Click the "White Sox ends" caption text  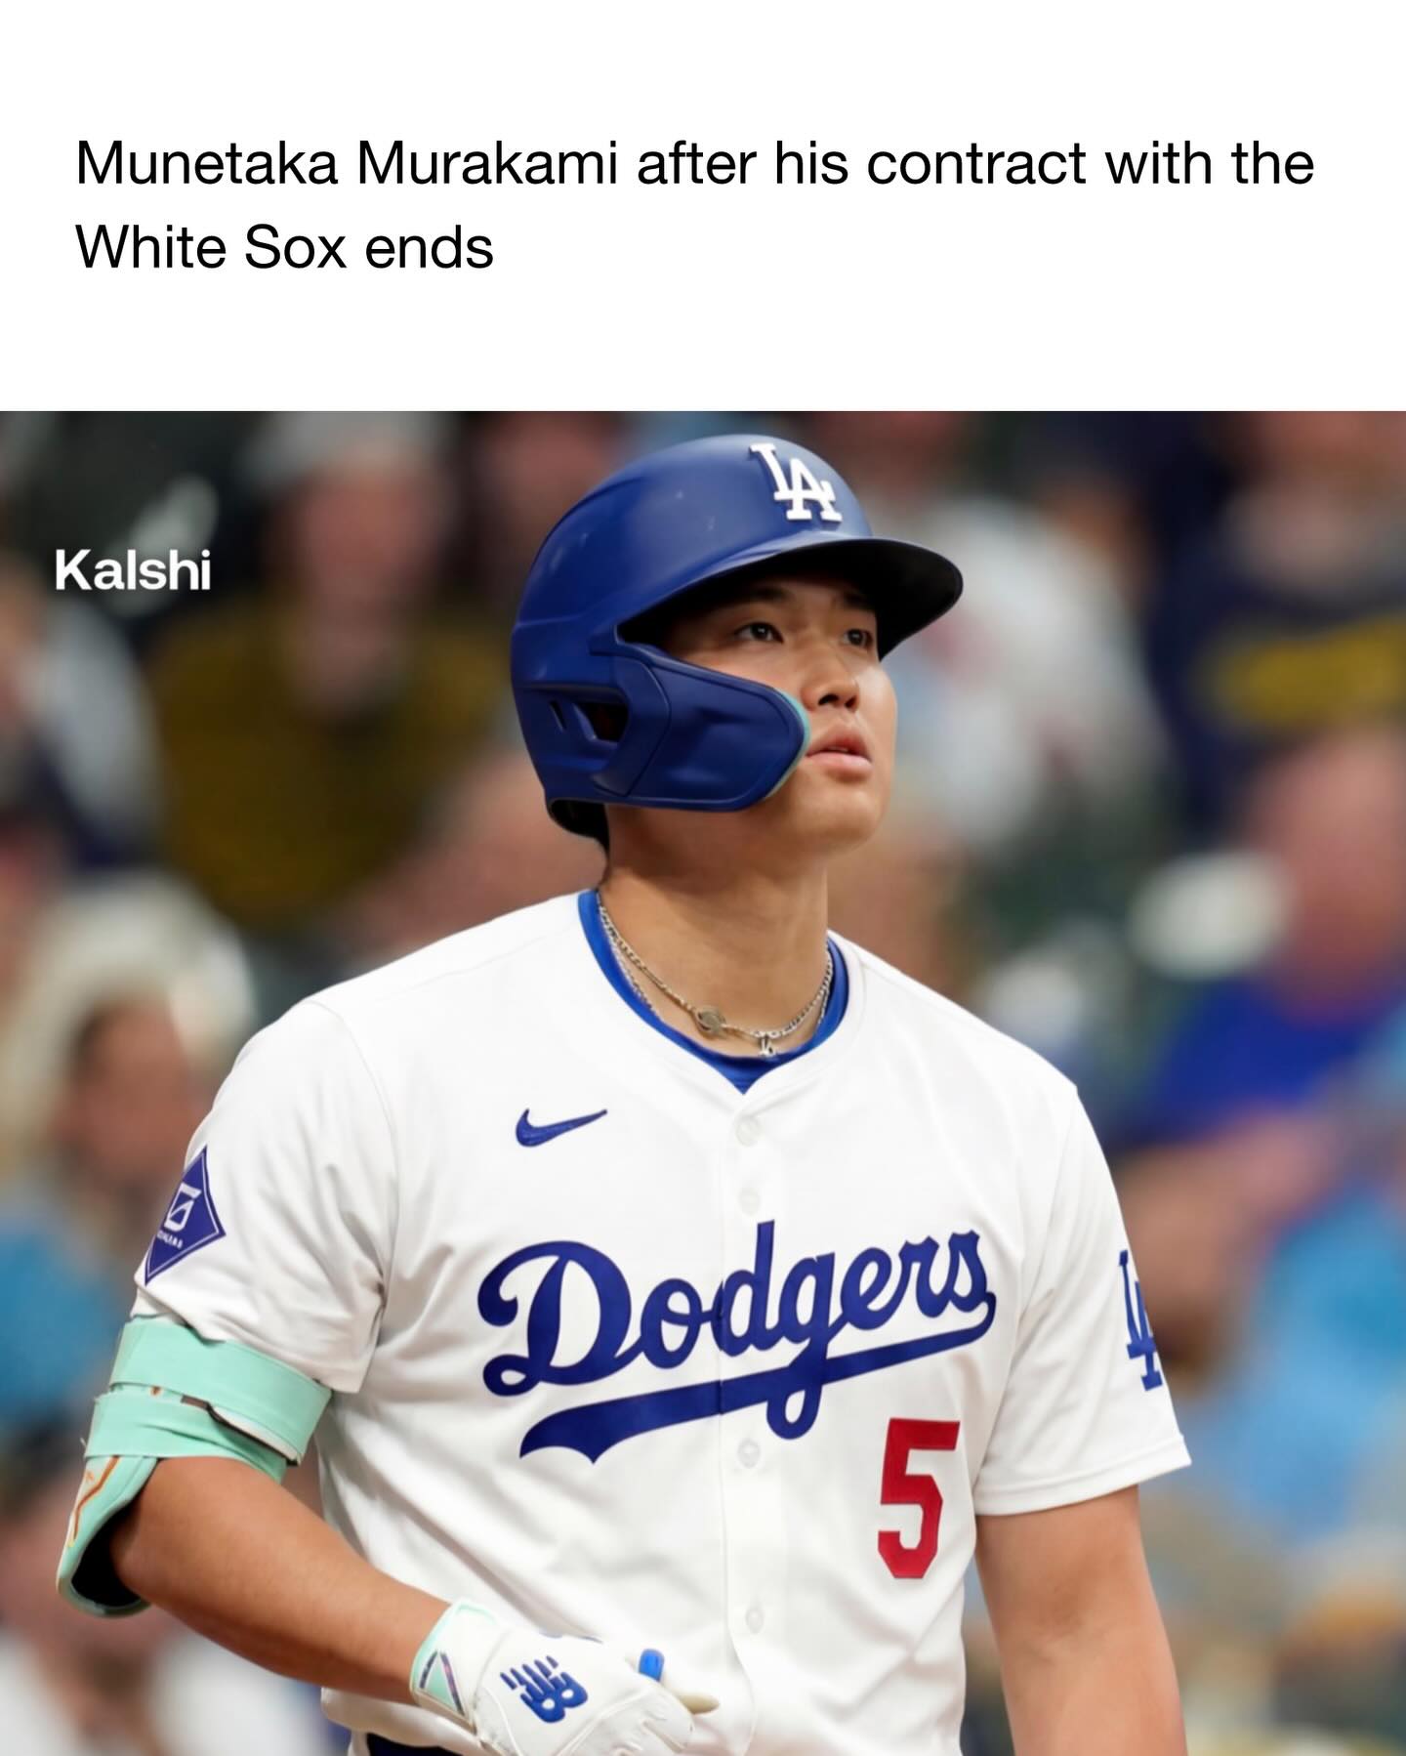[x=285, y=248]
